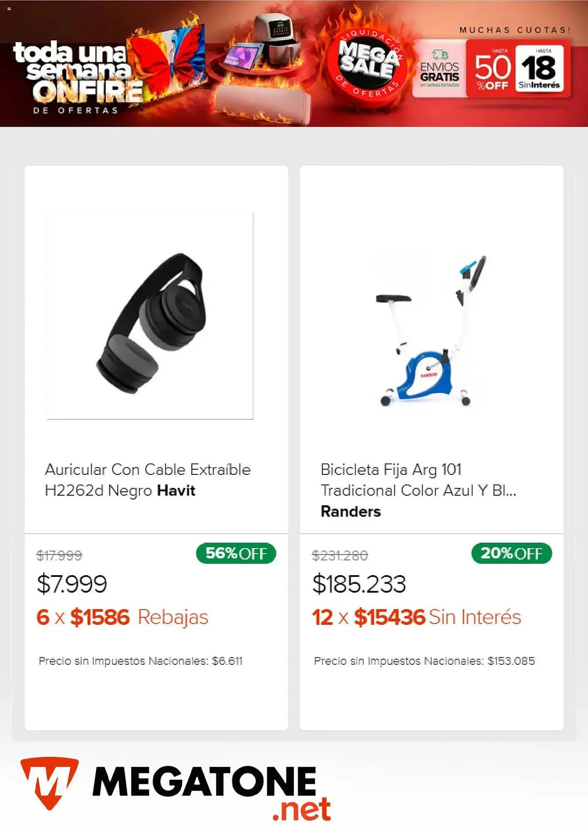Click the 20% OFF green badge
Image resolution: width=588 pixels, height=833 pixels.
(x=511, y=554)
